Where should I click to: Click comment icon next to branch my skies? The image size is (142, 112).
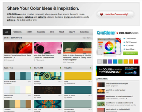(x=29, y=82)
